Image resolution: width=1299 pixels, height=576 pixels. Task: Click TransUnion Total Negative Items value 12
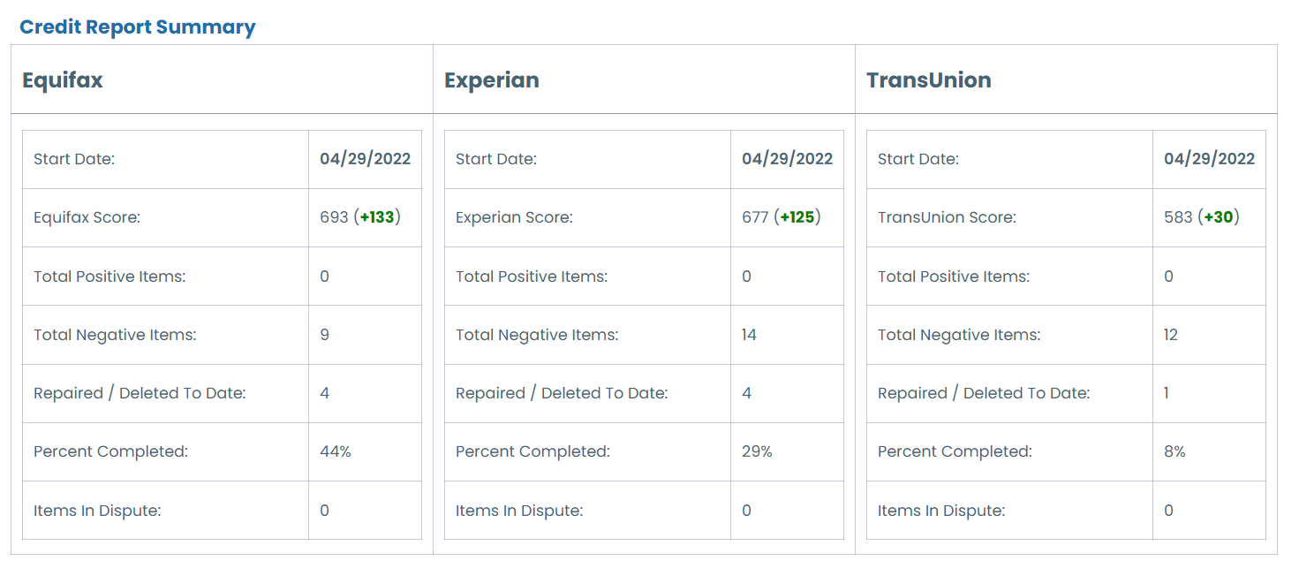(1171, 335)
